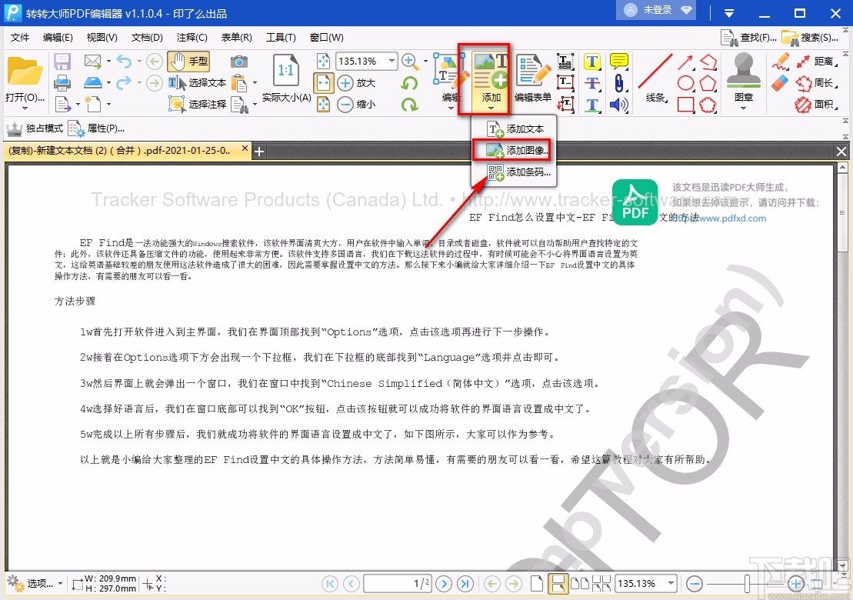
Task: Switch to continuous page layout view
Action: (x=558, y=584)
